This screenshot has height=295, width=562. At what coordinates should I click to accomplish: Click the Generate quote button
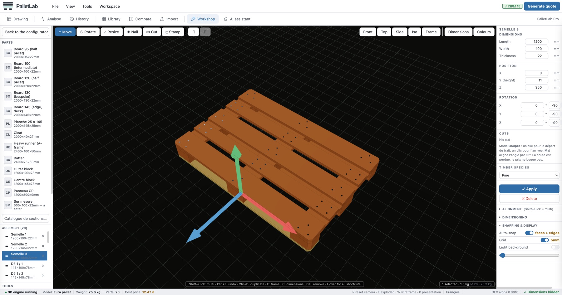click(x=542, y=6)
